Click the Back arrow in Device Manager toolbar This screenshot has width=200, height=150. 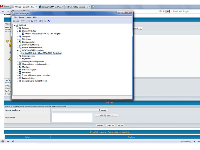(x=14, y=21)
